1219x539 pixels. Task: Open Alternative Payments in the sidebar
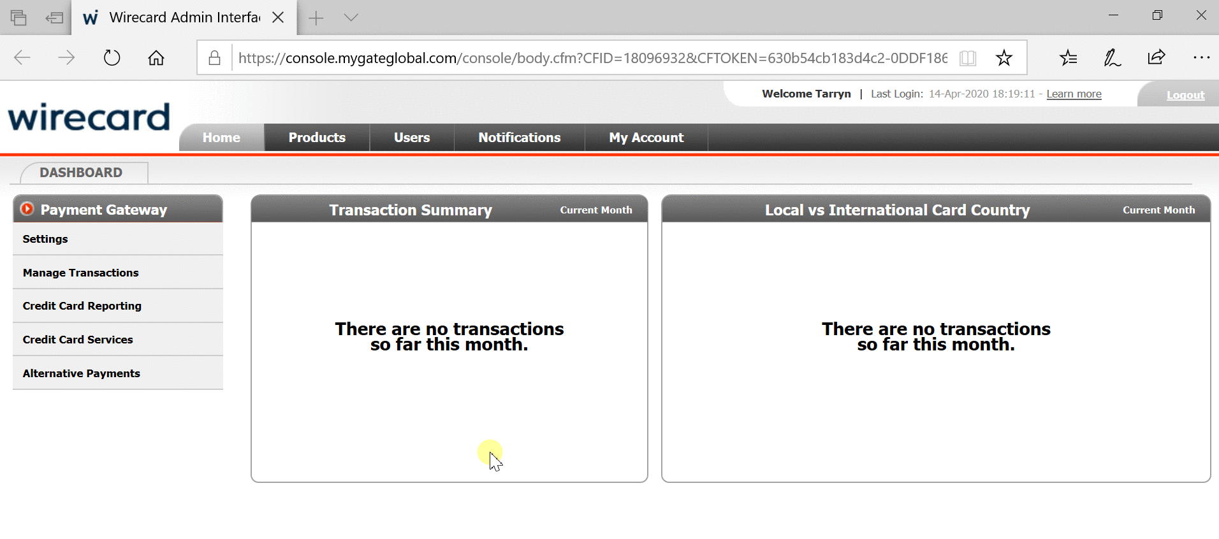point(118,373)
